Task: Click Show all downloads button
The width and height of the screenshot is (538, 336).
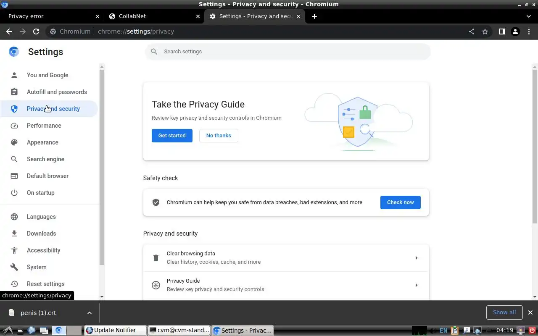Action: [504, 312]
